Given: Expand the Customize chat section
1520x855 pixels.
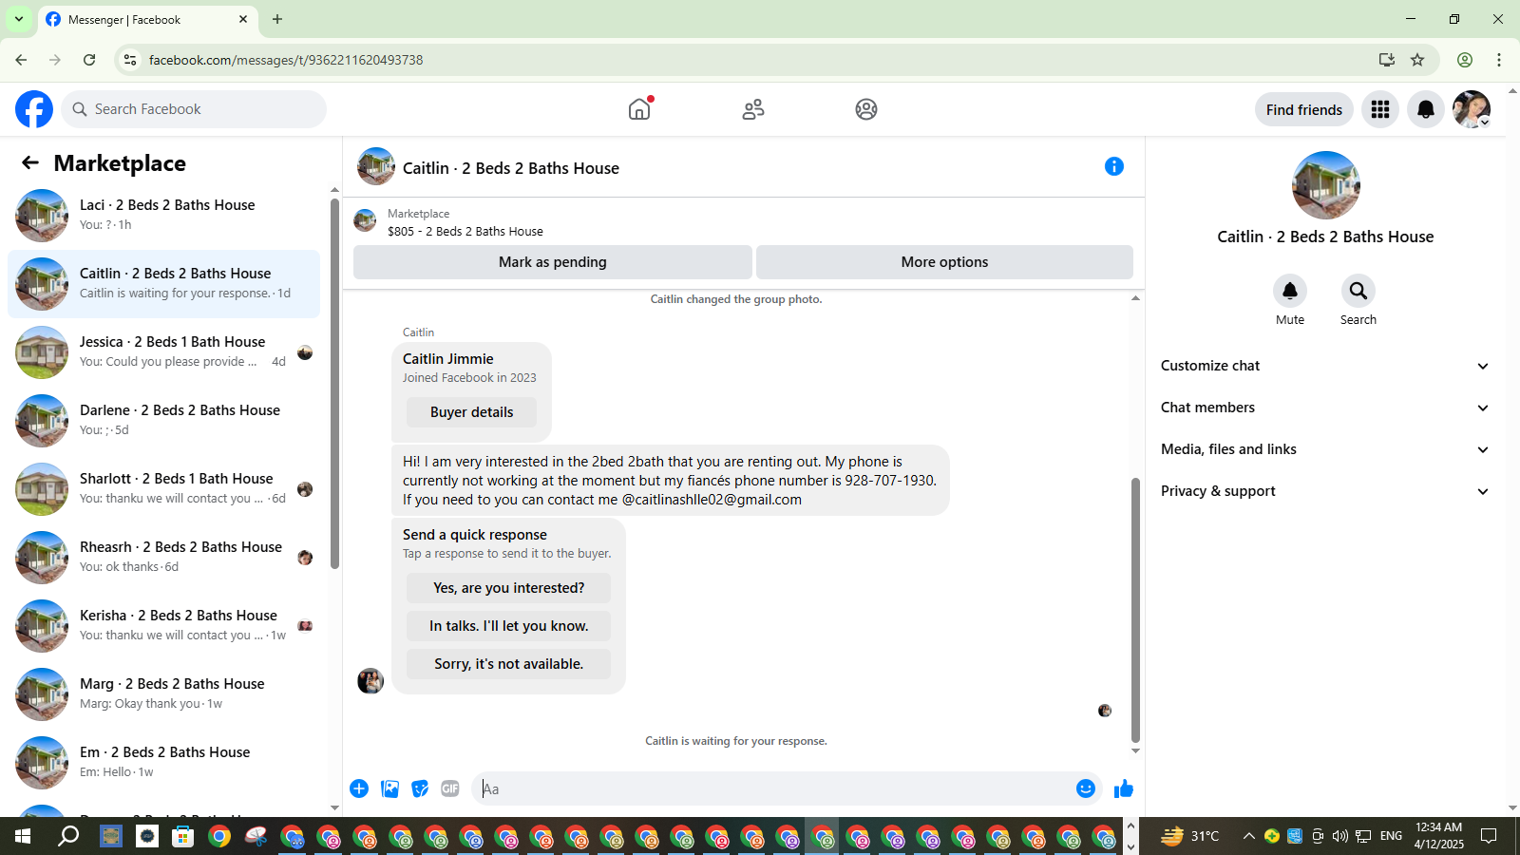Looking at the screenshot, I should pyautogui.click(x=1324, y=366).
